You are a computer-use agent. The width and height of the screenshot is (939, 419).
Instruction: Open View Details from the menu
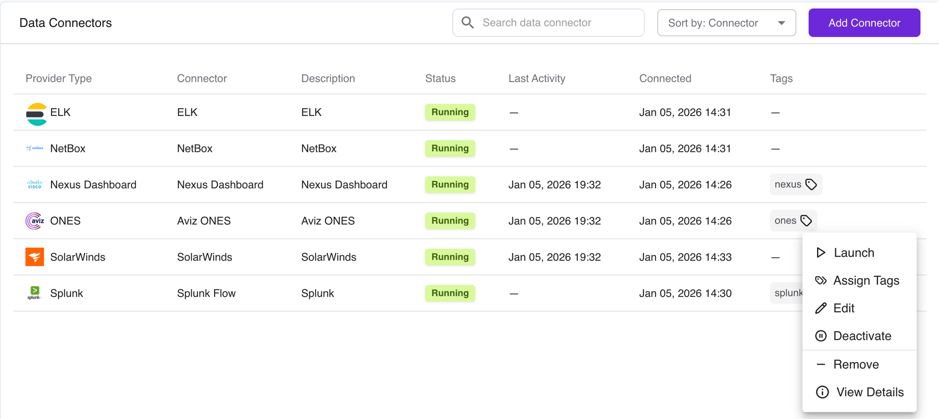pos(869,392)
